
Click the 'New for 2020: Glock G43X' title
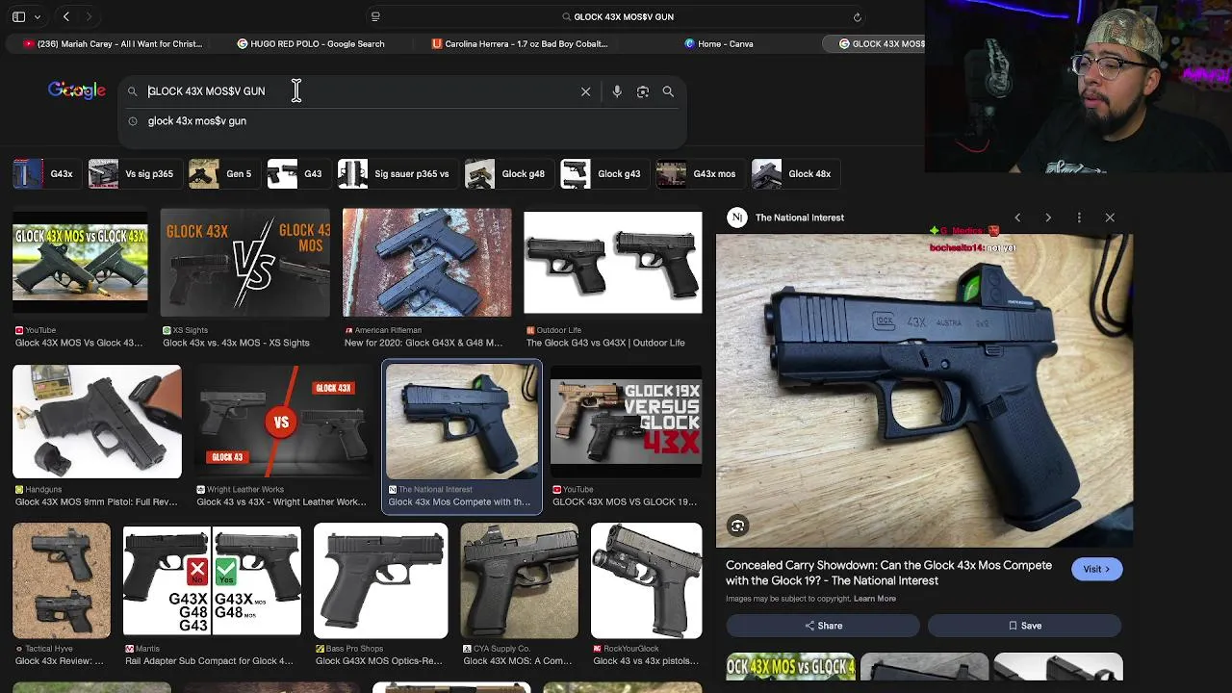click(x=423, y=343)
